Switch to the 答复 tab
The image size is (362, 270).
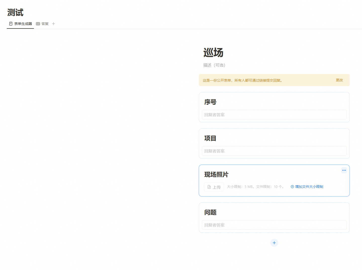point(45,24)
